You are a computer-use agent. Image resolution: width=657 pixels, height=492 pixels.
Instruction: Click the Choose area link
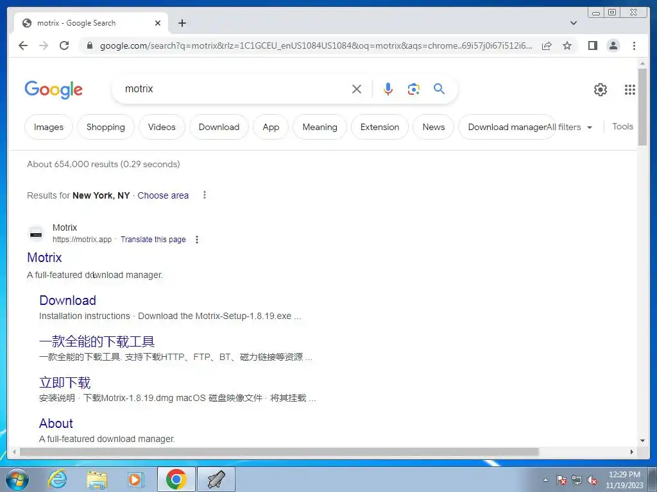(x=163, y=195)
